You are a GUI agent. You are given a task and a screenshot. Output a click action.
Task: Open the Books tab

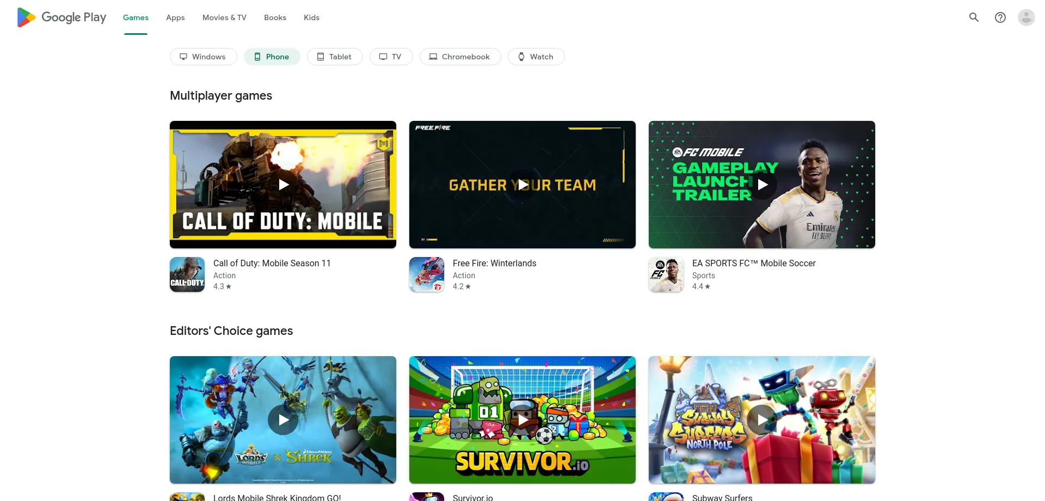point(275,17)
